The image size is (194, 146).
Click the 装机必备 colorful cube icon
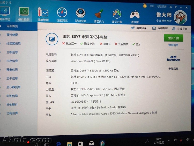[117, 14]
